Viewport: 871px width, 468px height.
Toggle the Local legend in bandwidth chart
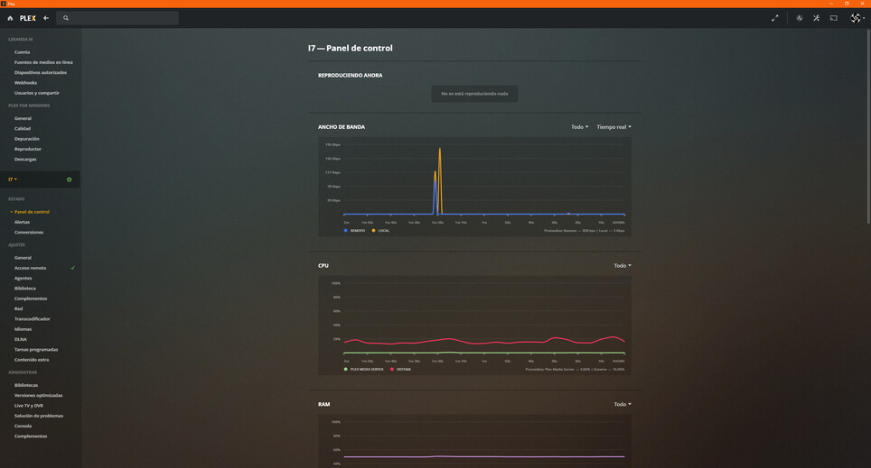pyautogui.click(x=380, y=231)
